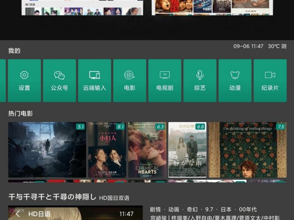Select the 小妇人 movie poster
Screen dimensions: 294x220
click(107, 150)
